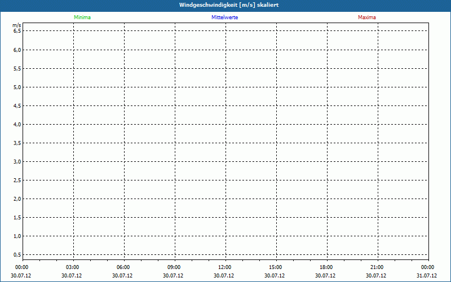Click the 03:00 time axis label
This screenshot has height=282, width=451.
point(73,267)
